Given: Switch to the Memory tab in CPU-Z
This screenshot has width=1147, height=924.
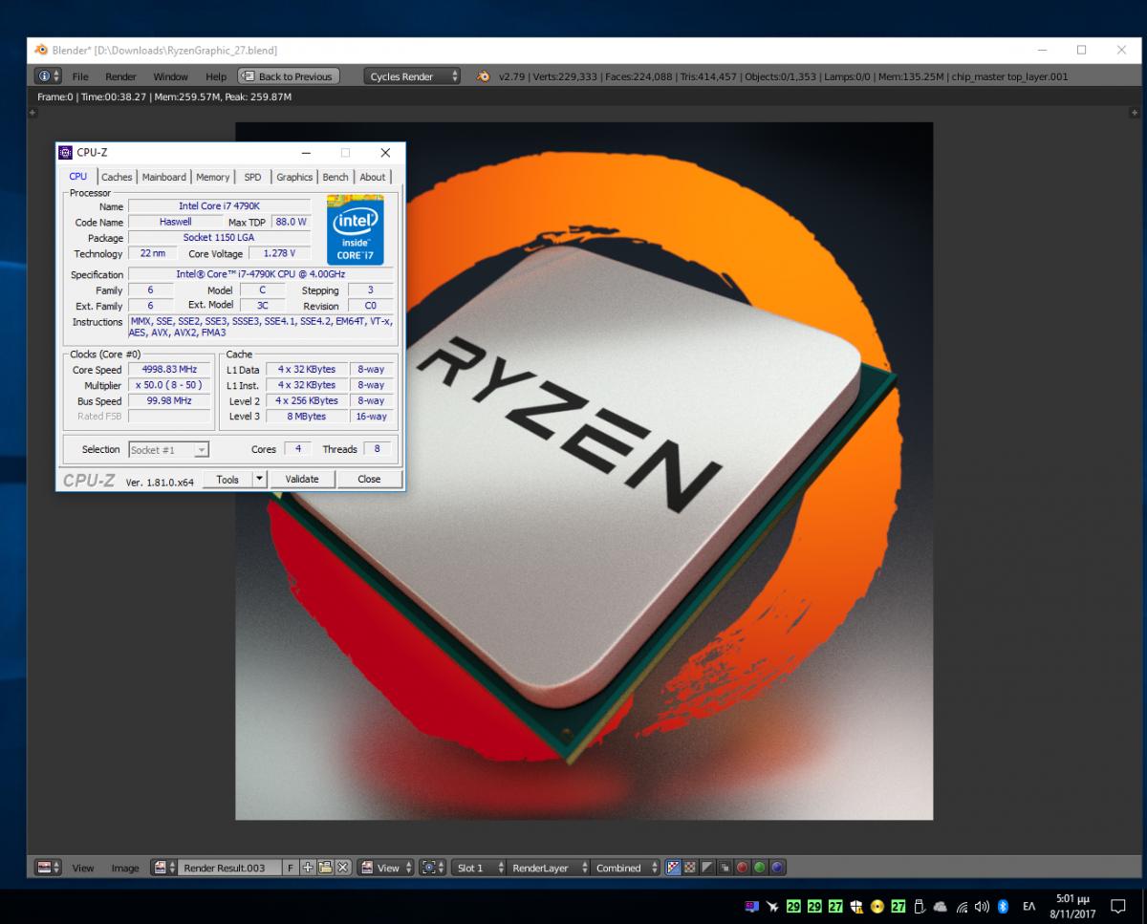Looking at the screenshot, I should (x=213, y=177).
